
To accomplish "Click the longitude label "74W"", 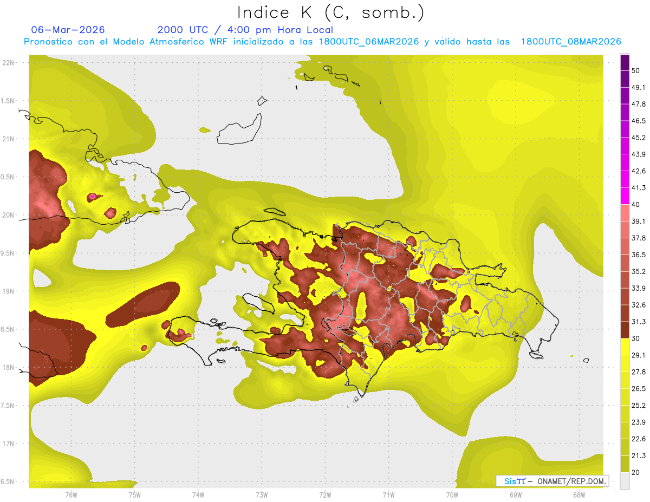I will 198,495.
